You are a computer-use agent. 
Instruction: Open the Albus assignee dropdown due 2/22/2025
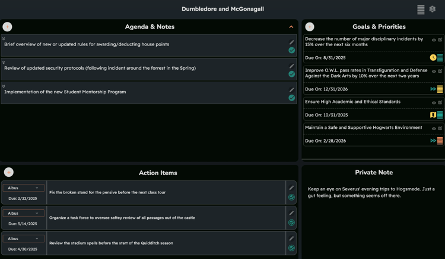pos(23,188)
